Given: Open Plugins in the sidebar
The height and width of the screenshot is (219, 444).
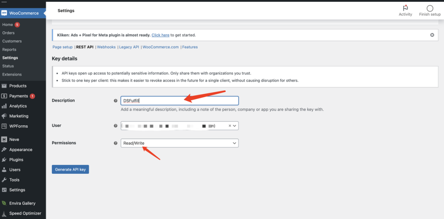Looking at the screenshot, I should click(16, 160).
